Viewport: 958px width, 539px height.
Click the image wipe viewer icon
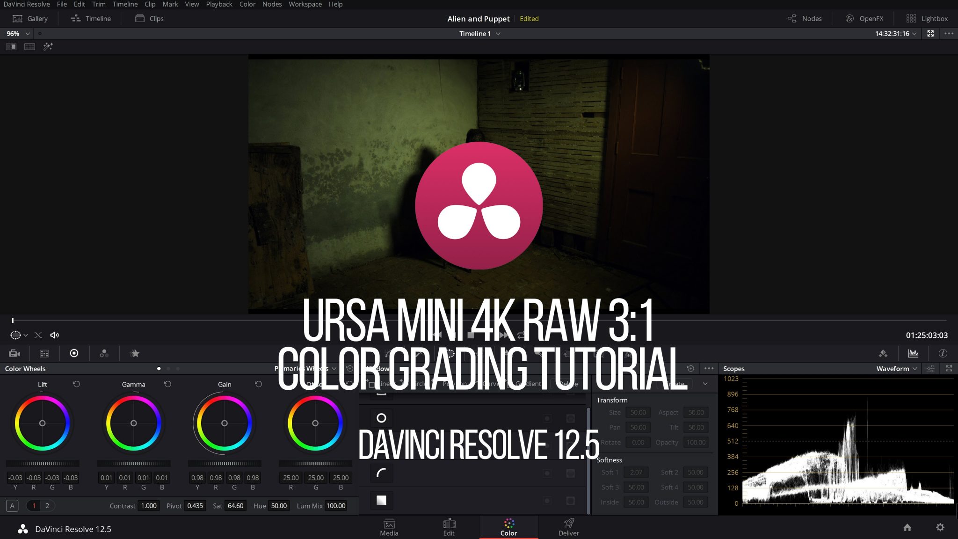click(11, 46)
